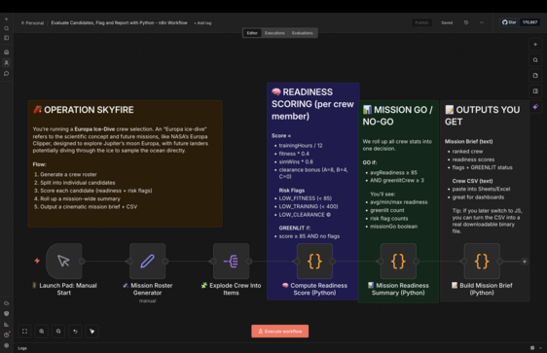547x353 pixels.
Task: Go to Home overview in sidebar
Action: coord(6,52)
